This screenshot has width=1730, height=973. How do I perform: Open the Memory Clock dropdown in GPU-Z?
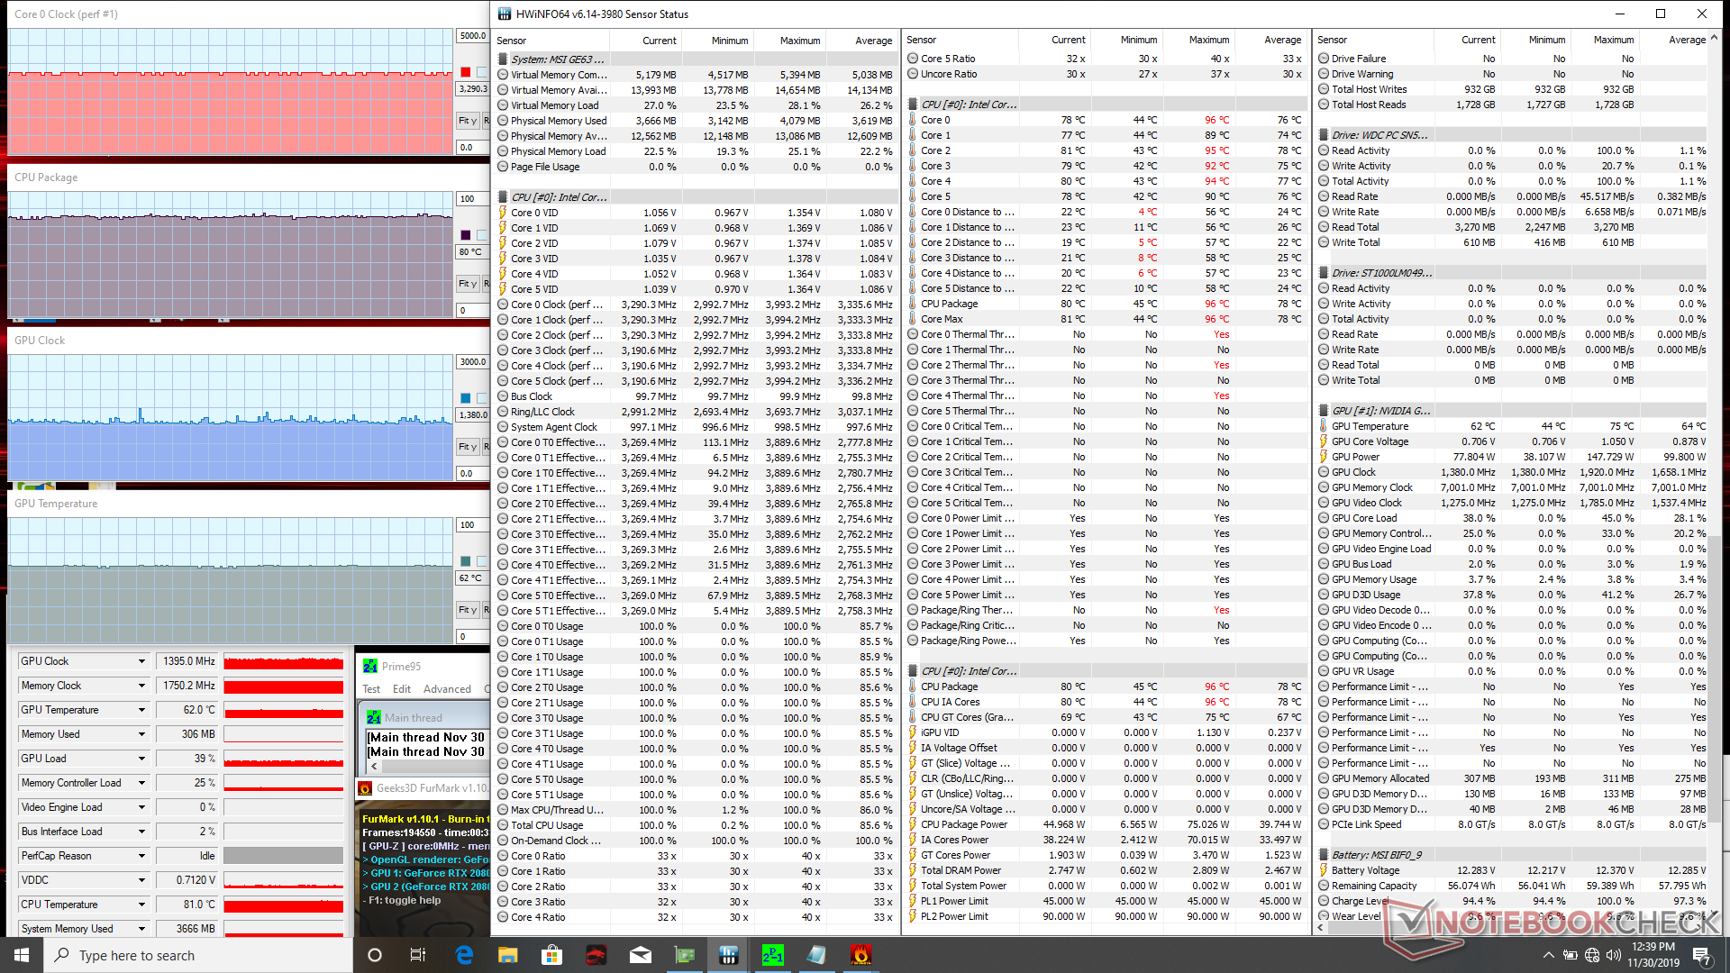point(141,686)
